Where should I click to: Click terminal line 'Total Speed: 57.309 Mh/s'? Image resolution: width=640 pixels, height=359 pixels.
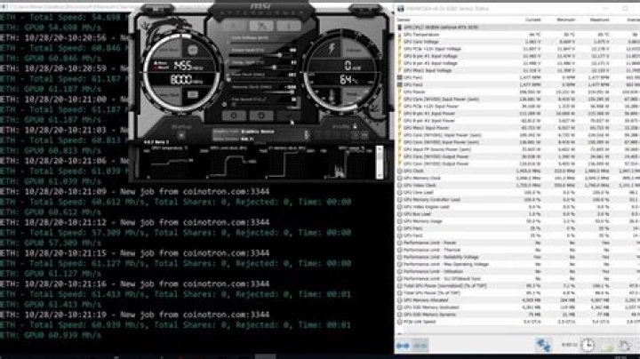(x=175, y=233)
